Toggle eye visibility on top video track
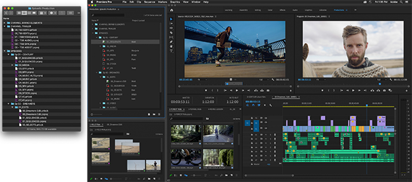Image resolution: width=412 pixels, height=182 pixels. (266, 117)
